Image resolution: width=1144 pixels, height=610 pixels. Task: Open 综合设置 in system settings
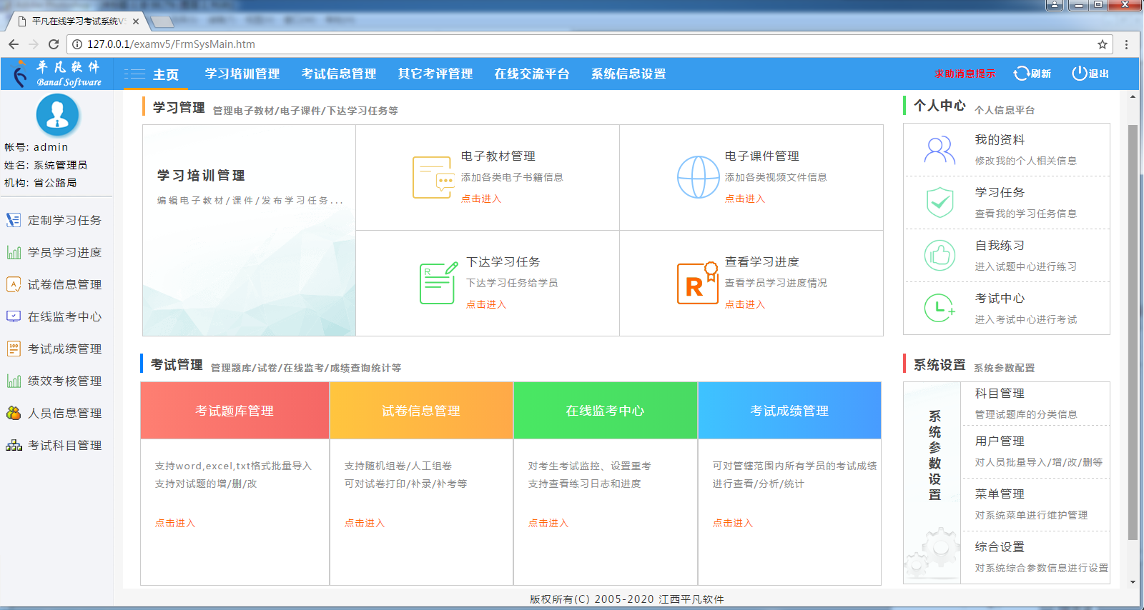[x=1000, y=547]
